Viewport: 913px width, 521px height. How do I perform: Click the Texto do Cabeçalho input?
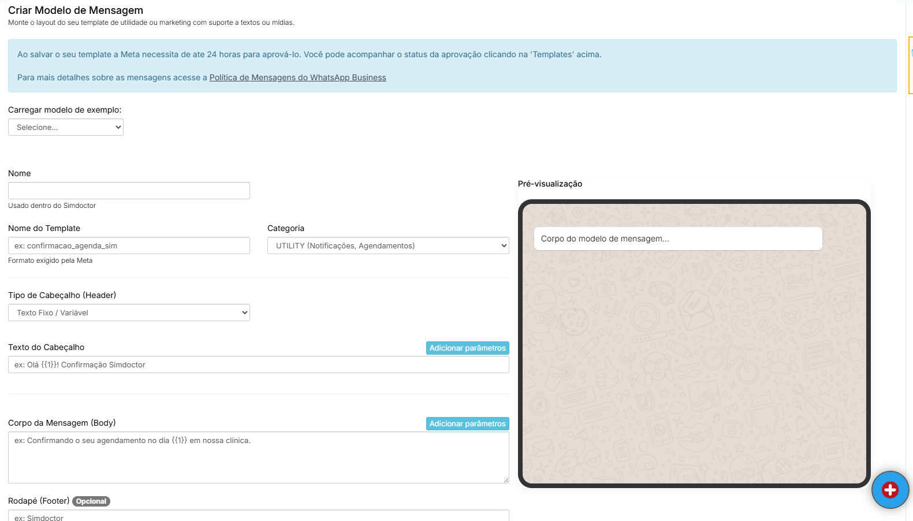[259, 364]
